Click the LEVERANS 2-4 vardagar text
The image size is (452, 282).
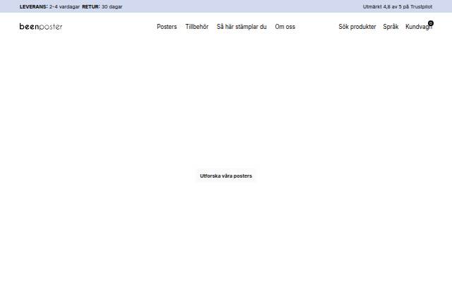pos(49,6)
